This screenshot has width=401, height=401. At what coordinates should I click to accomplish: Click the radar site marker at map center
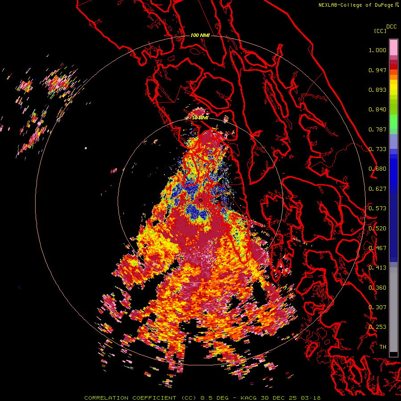click(x=200, y=200)
